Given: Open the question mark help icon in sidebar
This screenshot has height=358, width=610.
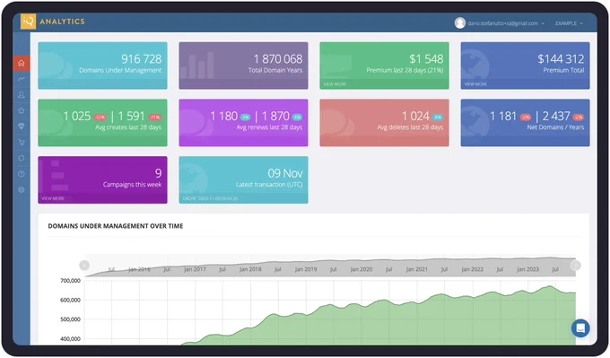Looking at the screenshot, I should (22, 174).
